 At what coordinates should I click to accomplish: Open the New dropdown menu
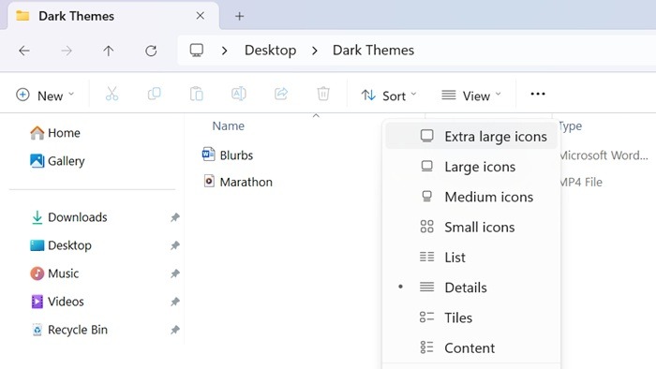pos(45,96)
